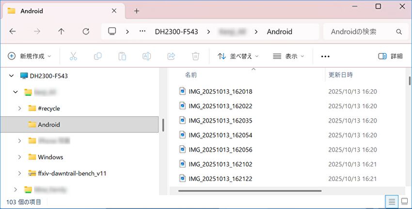Click the Rename icon in toolbar

(146, 56)
